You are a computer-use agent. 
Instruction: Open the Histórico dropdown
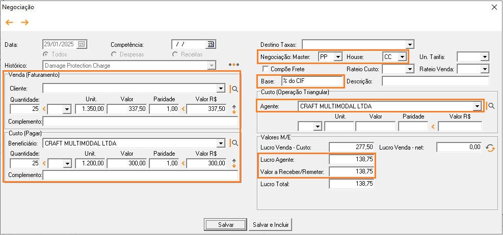[211, 65]
